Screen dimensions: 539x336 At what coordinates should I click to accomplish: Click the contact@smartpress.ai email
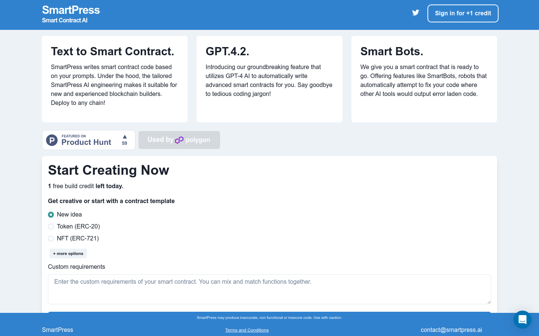coord(451,330)
